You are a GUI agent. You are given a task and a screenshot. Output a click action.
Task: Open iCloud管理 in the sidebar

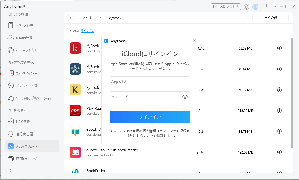coord(20,38)
